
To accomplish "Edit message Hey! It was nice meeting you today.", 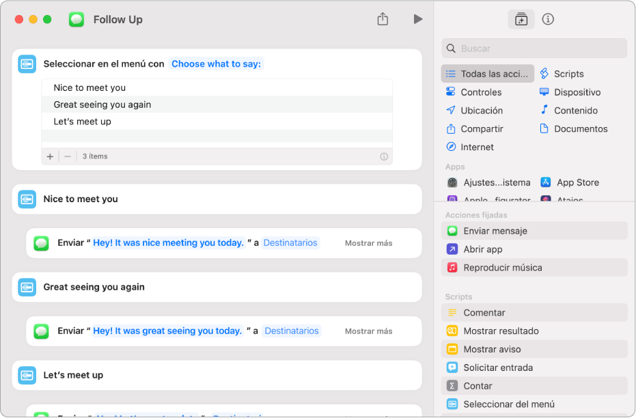I will tap(168, 243).
